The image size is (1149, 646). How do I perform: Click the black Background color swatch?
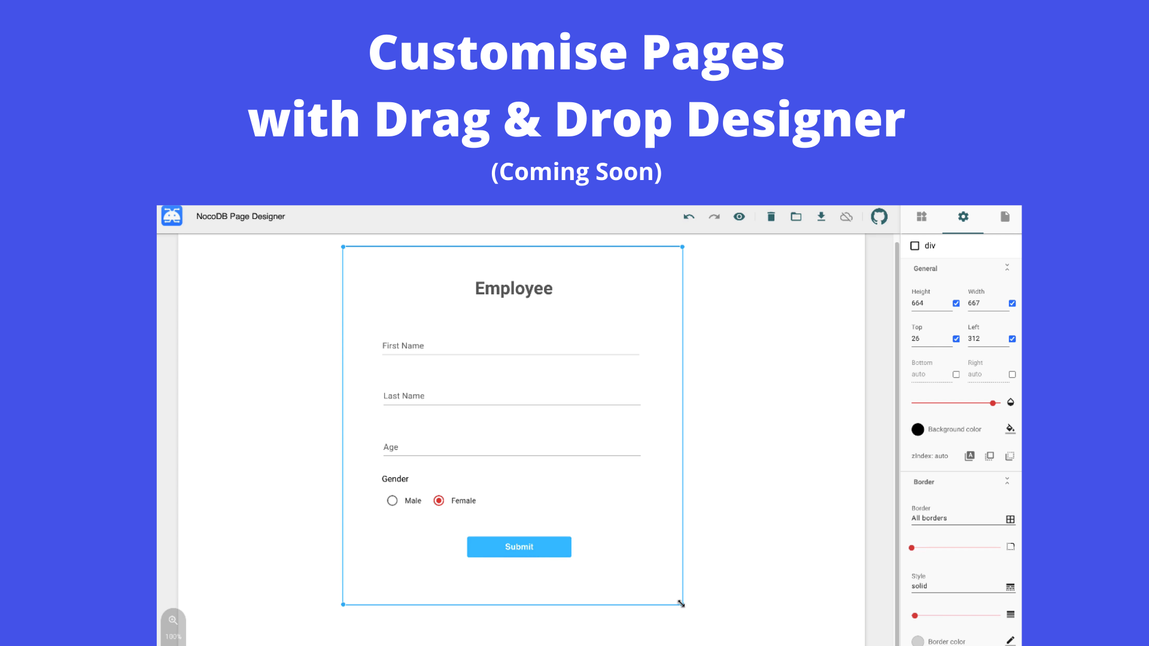[917, 429]
